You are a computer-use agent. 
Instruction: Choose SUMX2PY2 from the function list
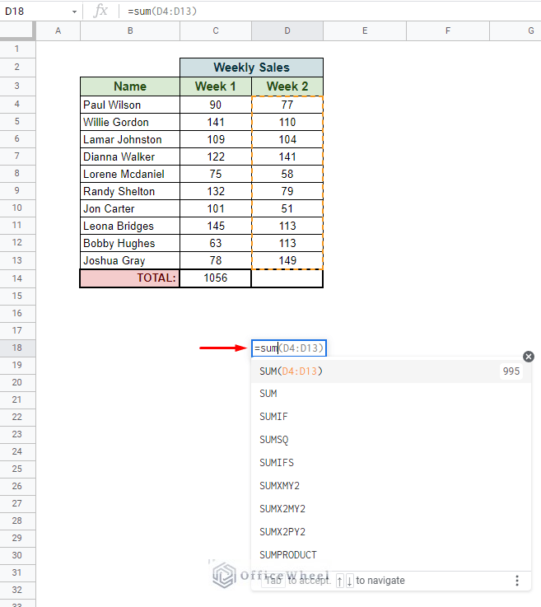pyautogui.click(x=391, y=532)
